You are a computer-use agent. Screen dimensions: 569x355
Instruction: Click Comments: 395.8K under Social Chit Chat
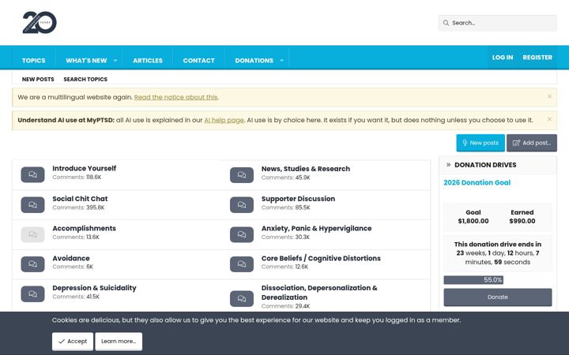pyautogui.click(x=78, y=207)
